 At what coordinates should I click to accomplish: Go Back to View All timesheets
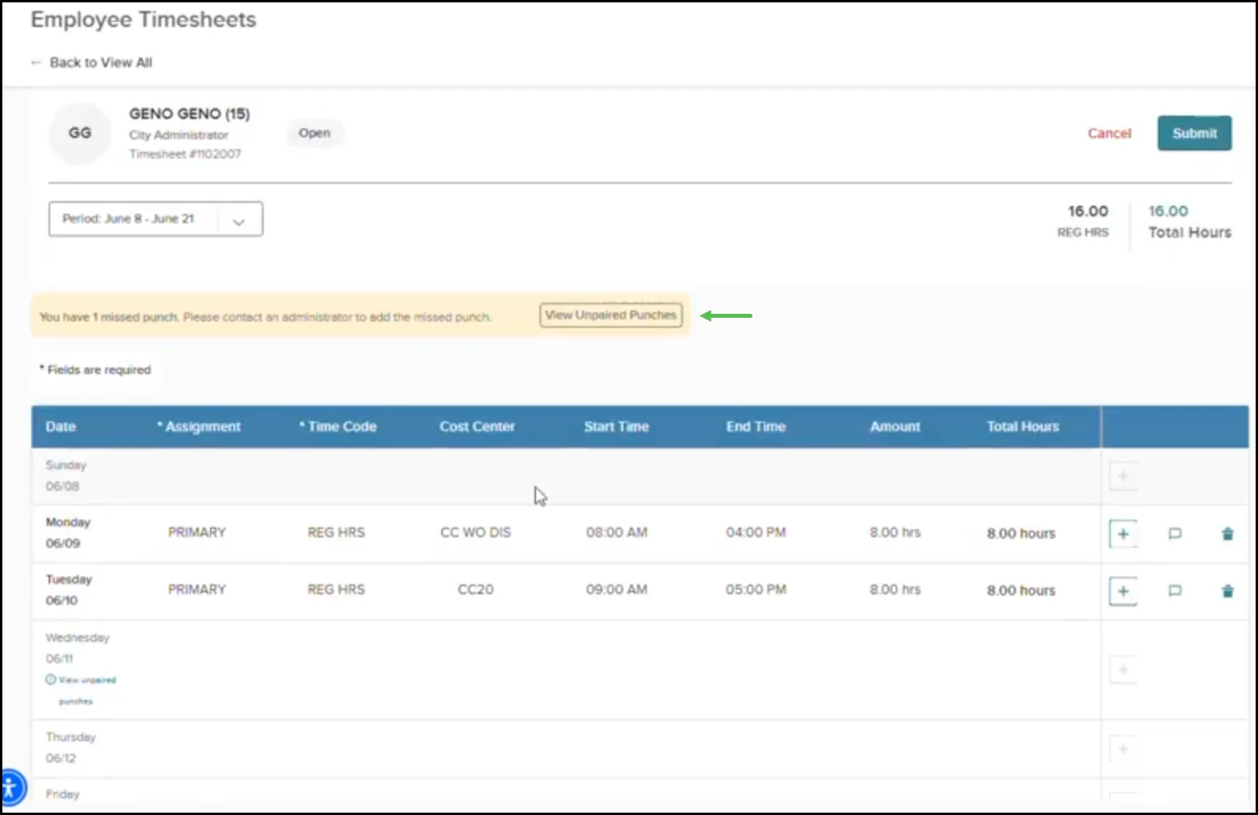[101, 62]
